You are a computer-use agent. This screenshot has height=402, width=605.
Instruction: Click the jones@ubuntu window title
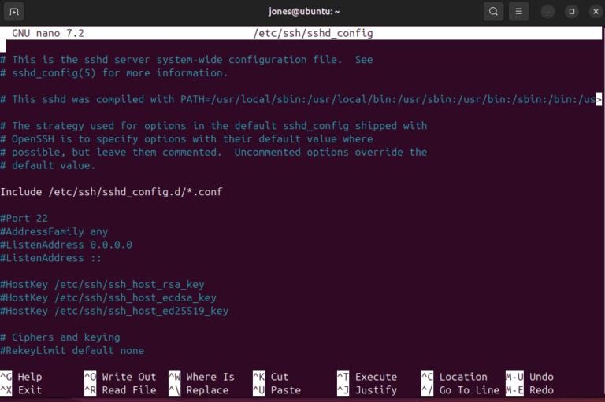coord(304,12)
